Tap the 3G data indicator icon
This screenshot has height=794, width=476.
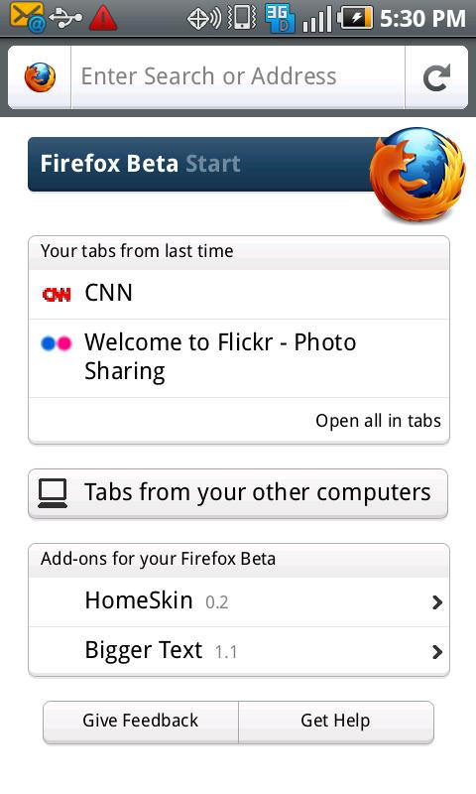tap(280, 19)
